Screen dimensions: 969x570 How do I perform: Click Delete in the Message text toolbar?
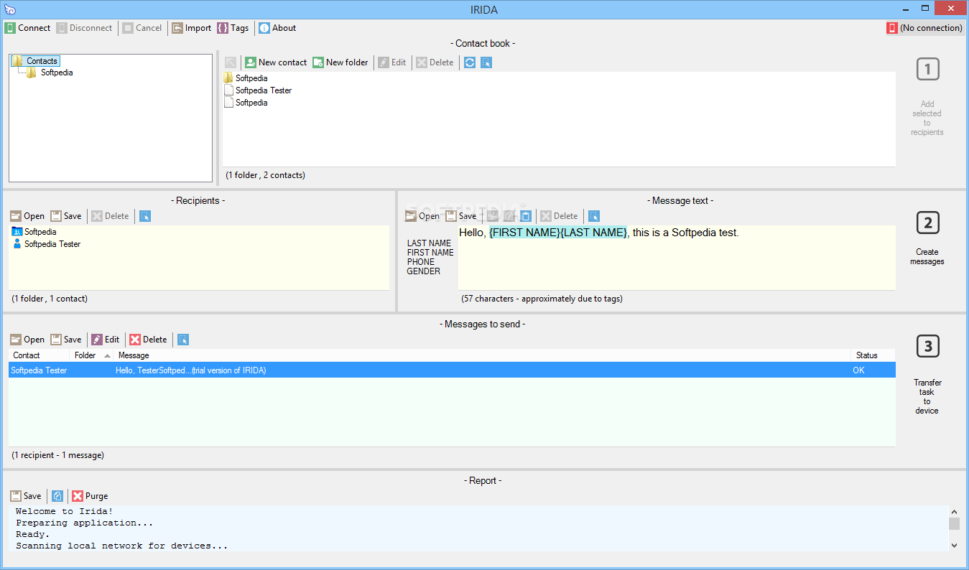(x=559, y=216)
